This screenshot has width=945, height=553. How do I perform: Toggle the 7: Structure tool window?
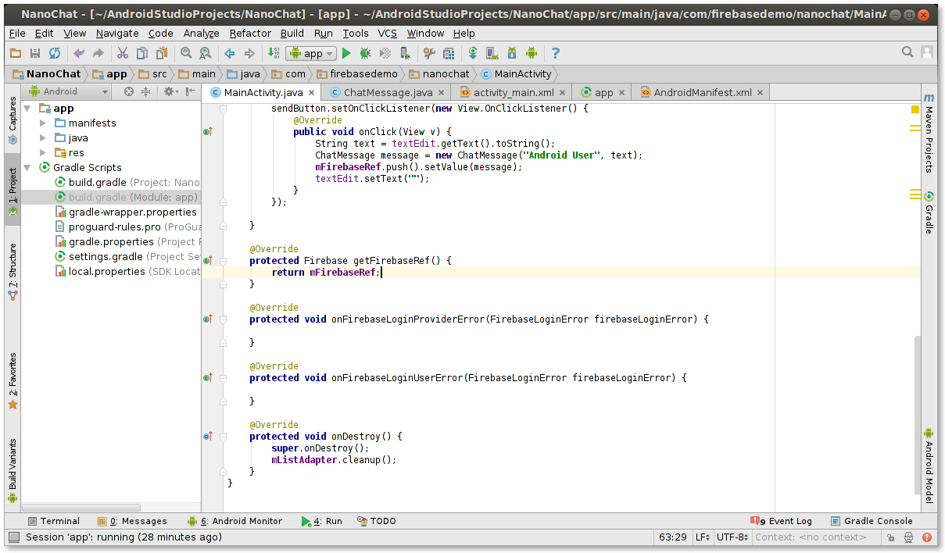click(13, 273)
